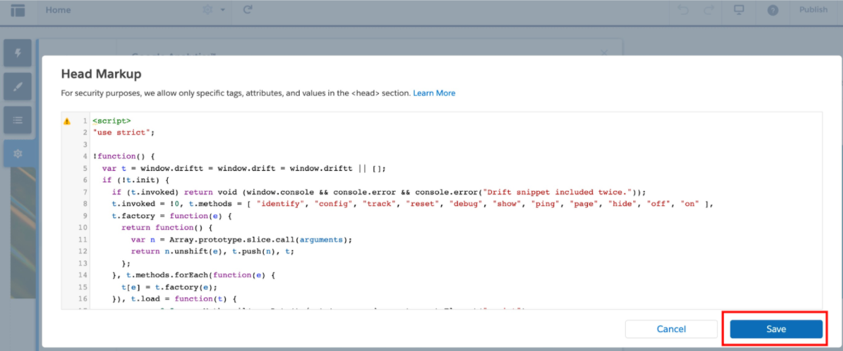Click the "on" string in methods array
This screenshot has height=351, width=843.
click(x=691, y=204)
